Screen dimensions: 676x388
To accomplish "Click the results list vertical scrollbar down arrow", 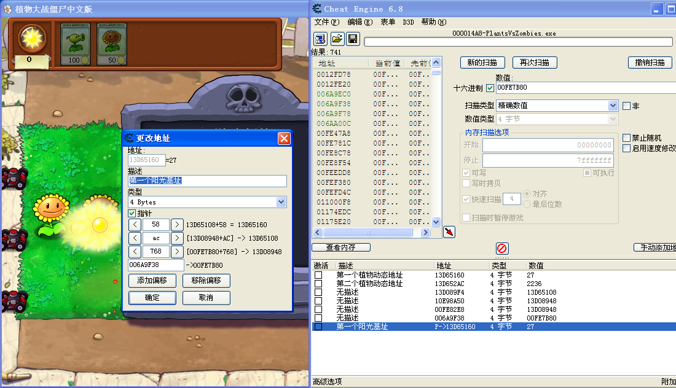I will (436, 222).
